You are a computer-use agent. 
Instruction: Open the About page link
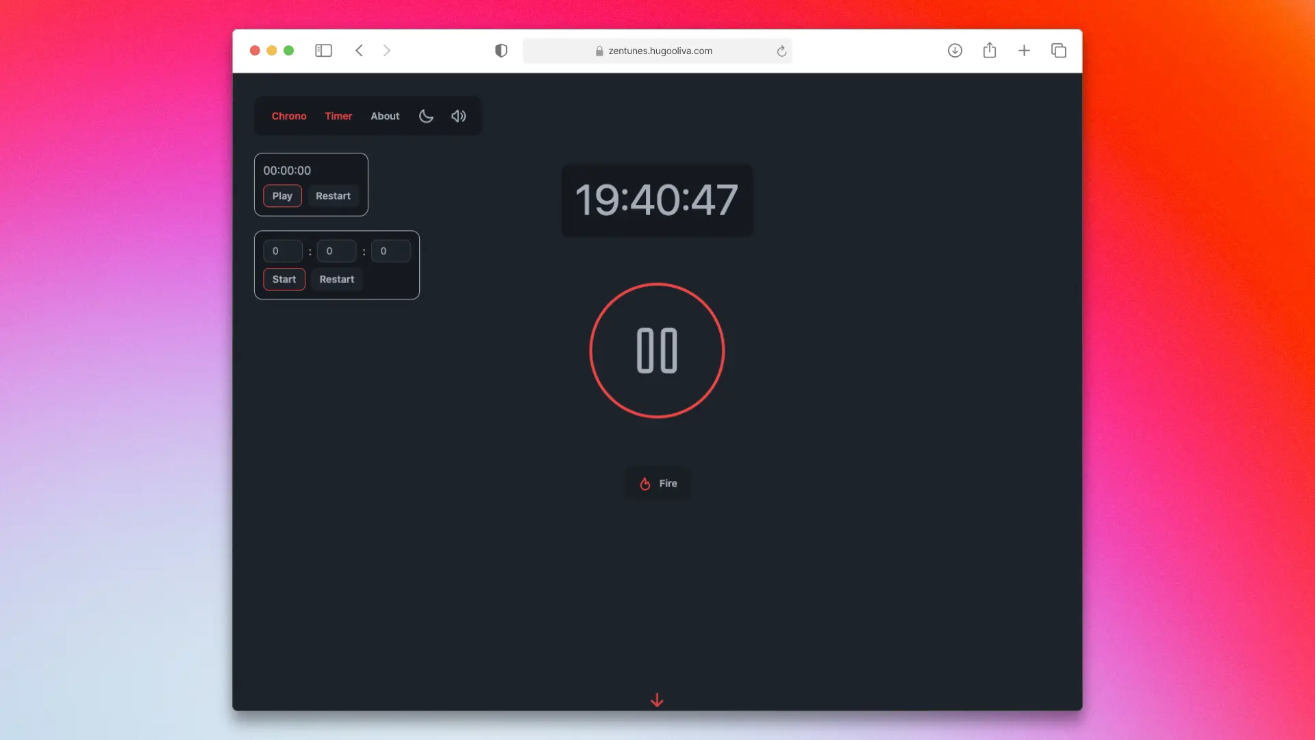pyautogui.click(x=385, y=116)
